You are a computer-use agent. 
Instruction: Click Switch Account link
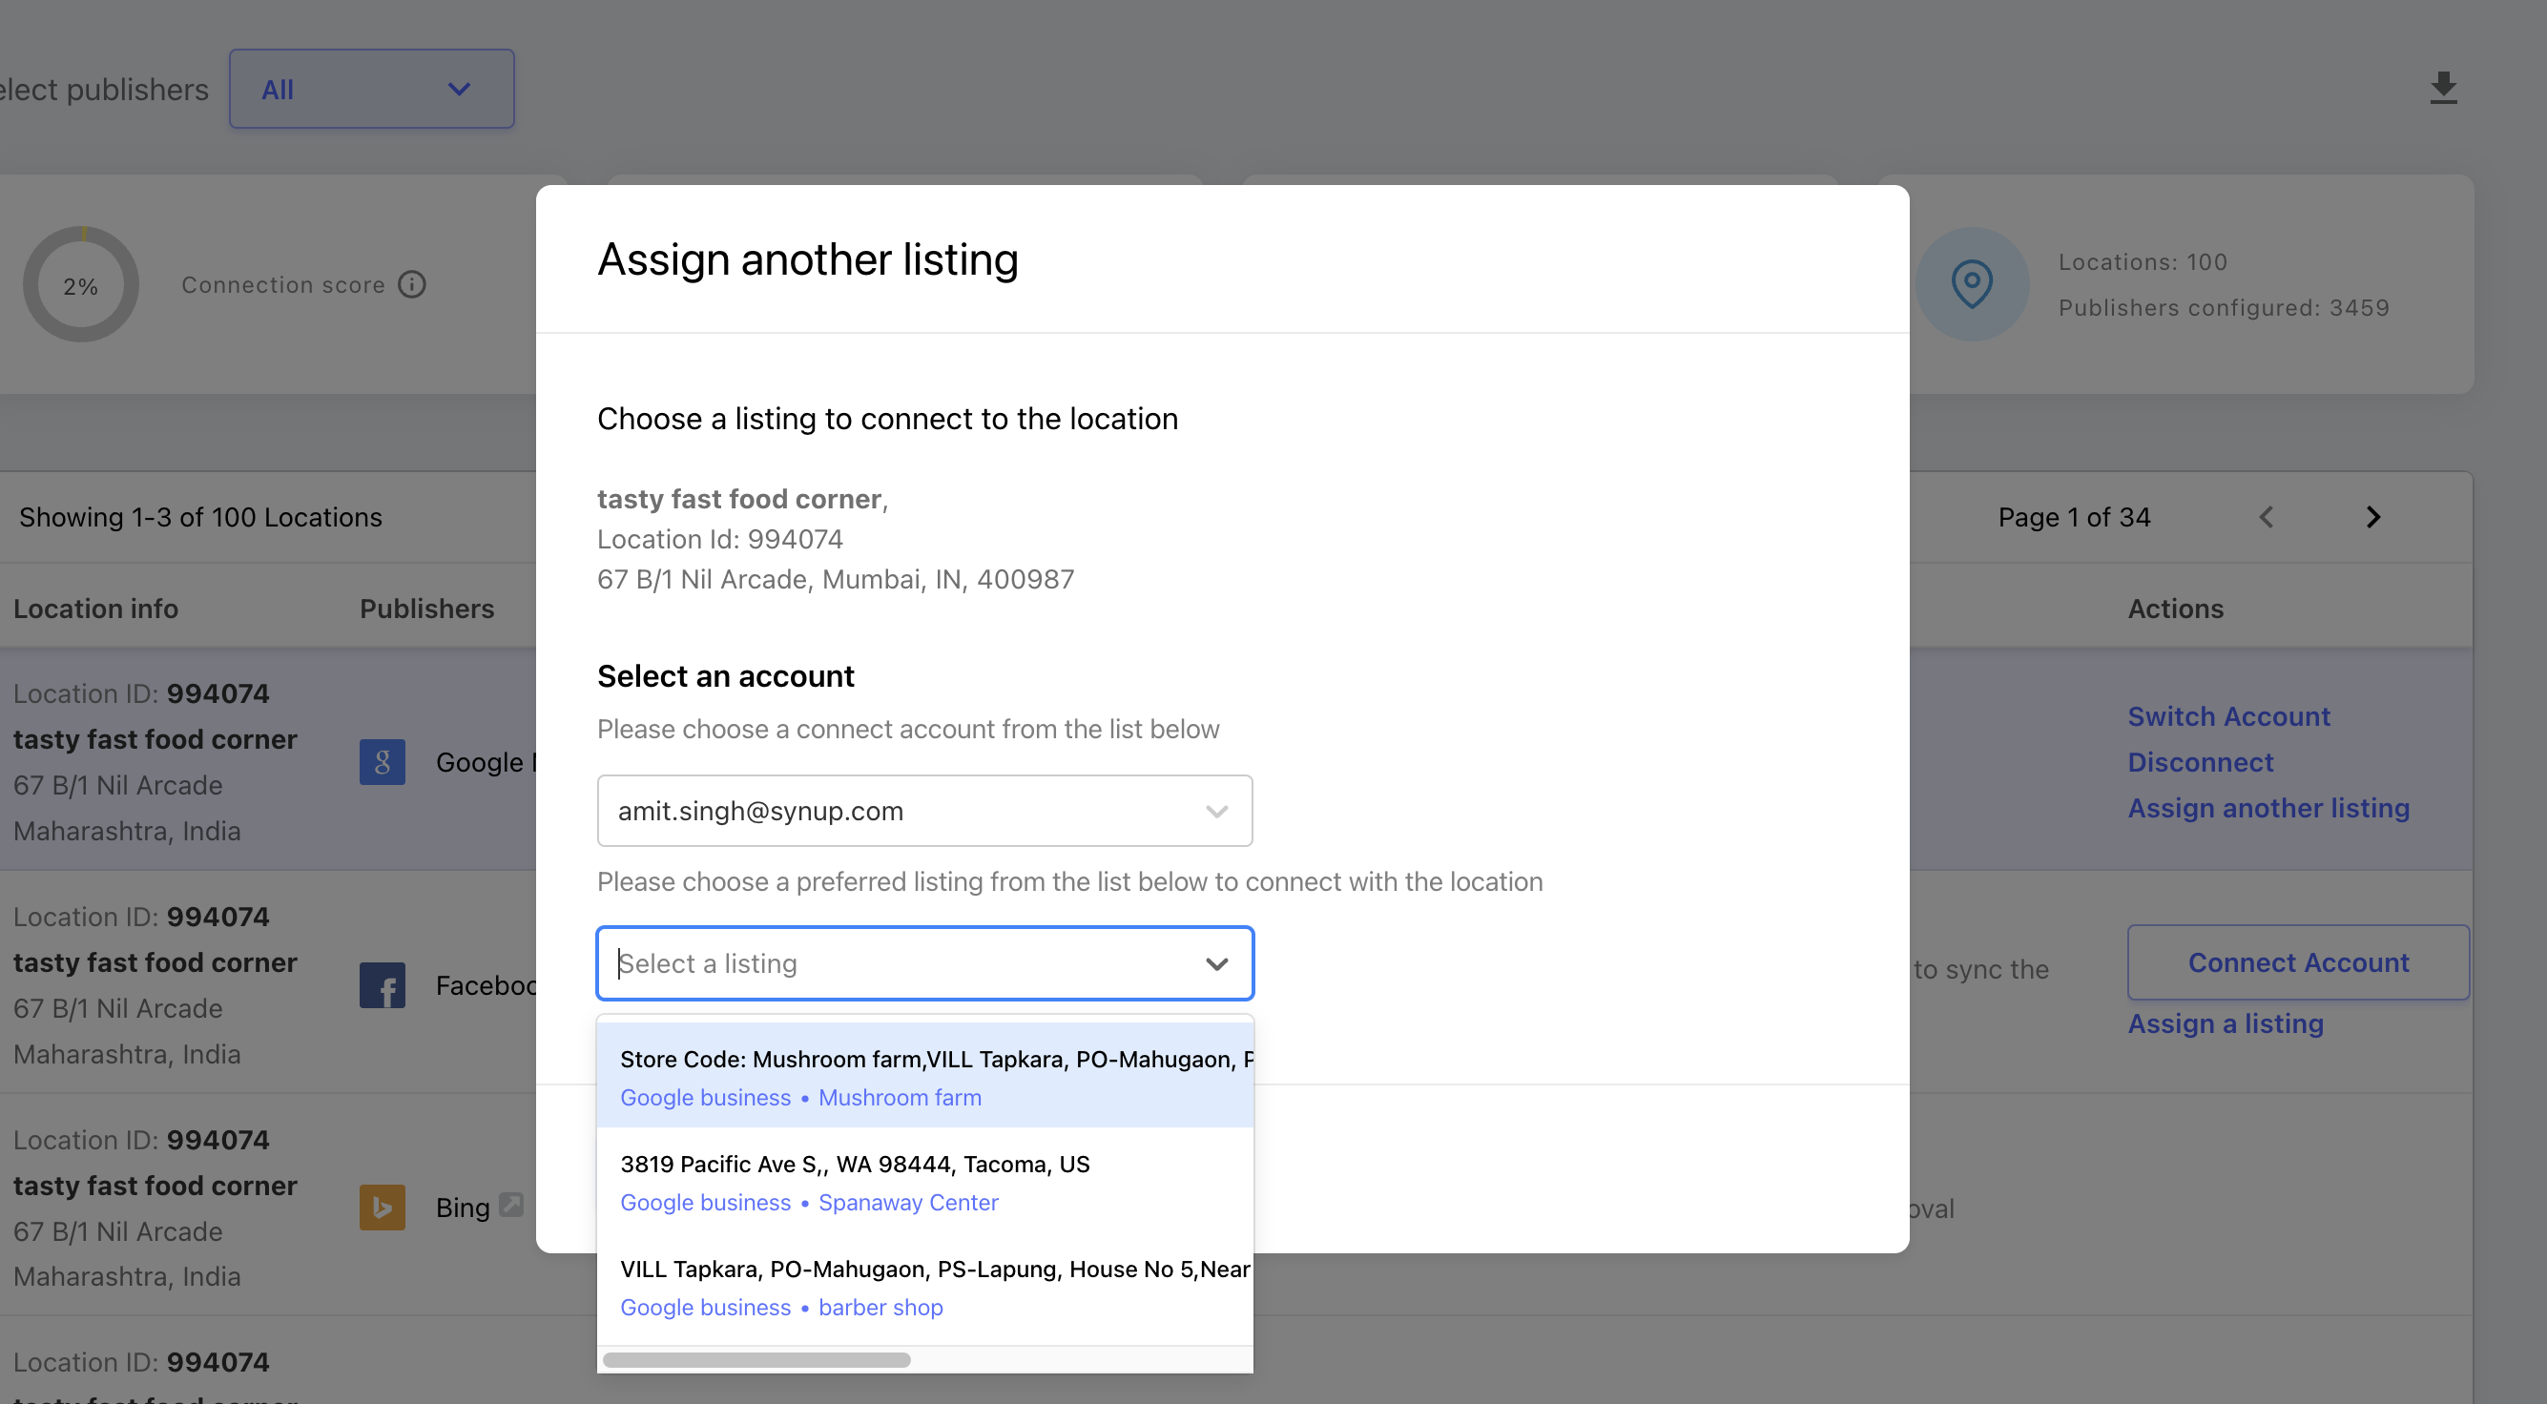(2228, 716)
